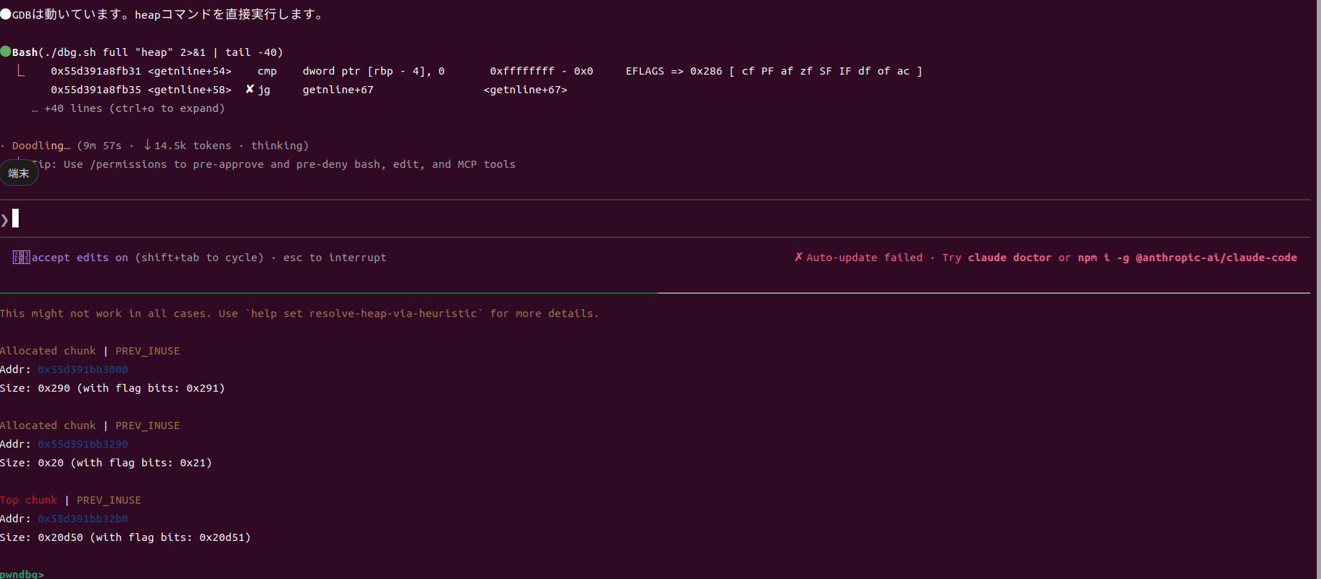Select Top chunk address 0x55d391bb32b0
This screenshot has height=579, width=1321.
coord(83,519)
